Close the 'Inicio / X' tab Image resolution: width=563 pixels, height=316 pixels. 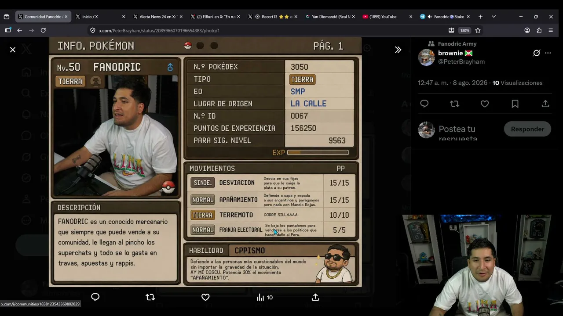point(124,17)
